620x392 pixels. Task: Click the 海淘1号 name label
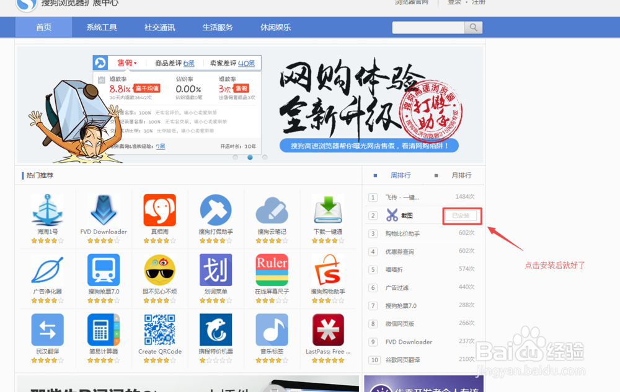pyautogui.click(x=48, y=232)
